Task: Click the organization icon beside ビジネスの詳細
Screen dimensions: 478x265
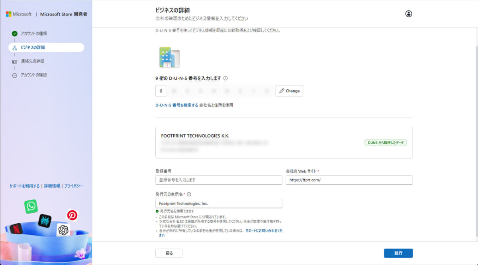Action: tap(15, 48)
